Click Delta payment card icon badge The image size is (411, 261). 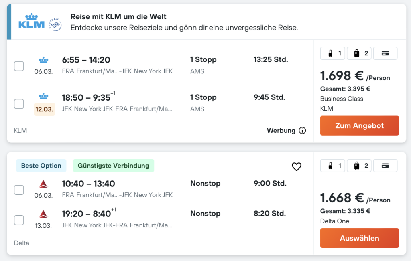point(385,166)
